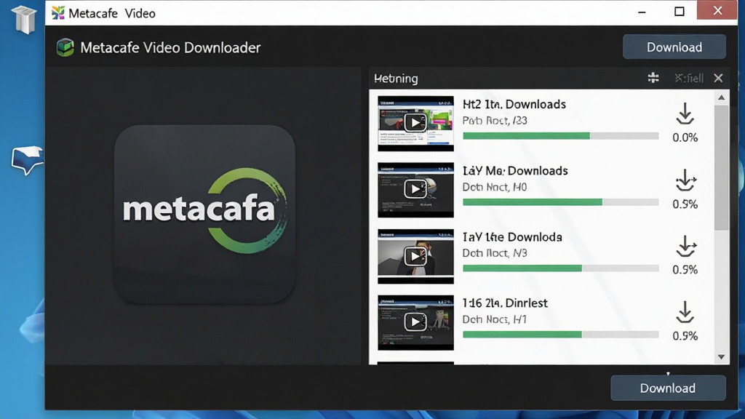
Task: Click the Metacafe Video Downloader cube logo icon
Action: click(x=65, y=47)
